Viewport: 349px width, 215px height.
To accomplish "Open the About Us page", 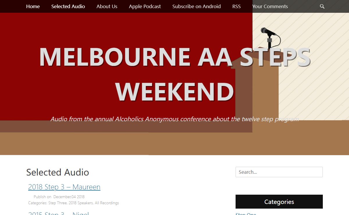I will point(107,6).
